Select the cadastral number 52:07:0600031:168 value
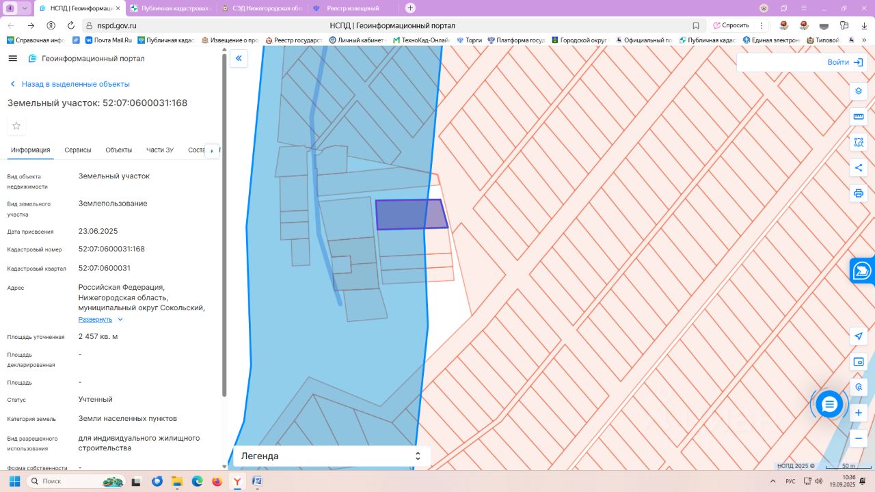The width and height of the screenshot is (875, 492). pos(111,249)
